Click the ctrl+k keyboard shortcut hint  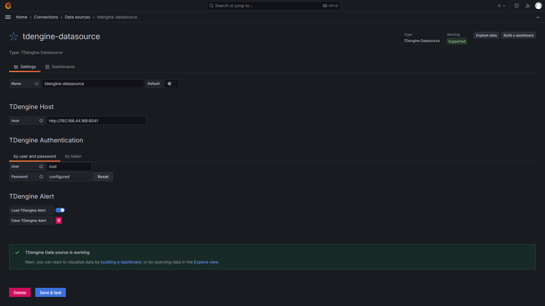point(330,6)
